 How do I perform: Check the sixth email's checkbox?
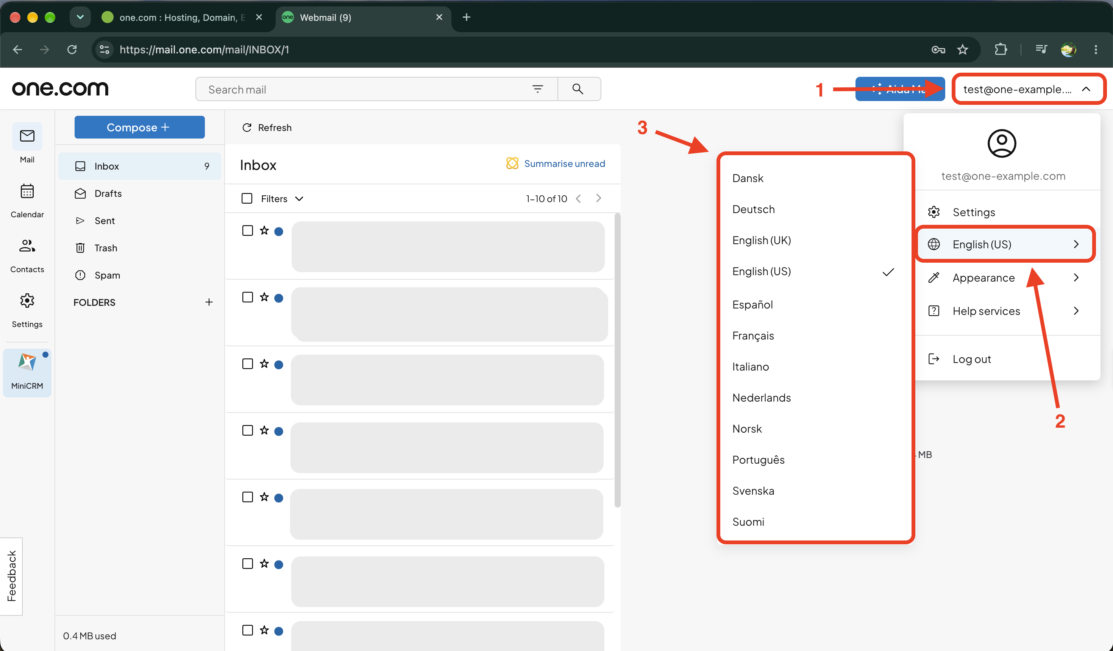[247, 564]
